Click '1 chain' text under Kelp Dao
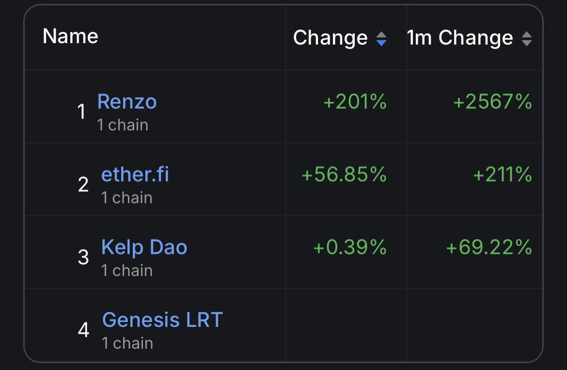 (127, 271)
